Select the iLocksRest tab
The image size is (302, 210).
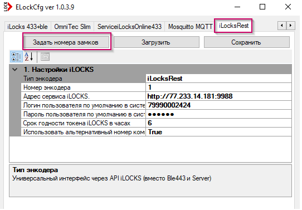233,26
